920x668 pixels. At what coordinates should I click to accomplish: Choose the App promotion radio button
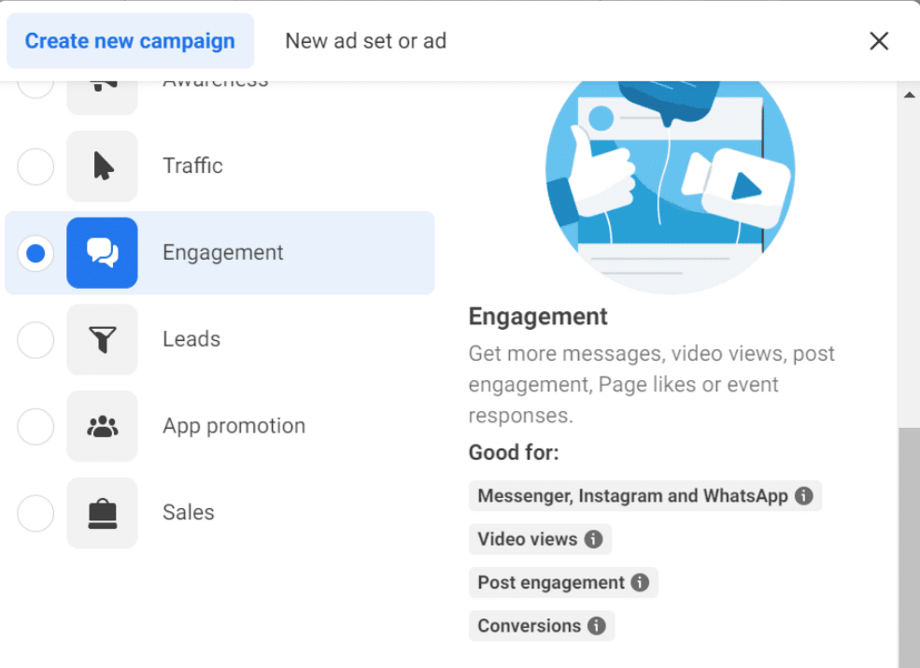click(35, 426)
